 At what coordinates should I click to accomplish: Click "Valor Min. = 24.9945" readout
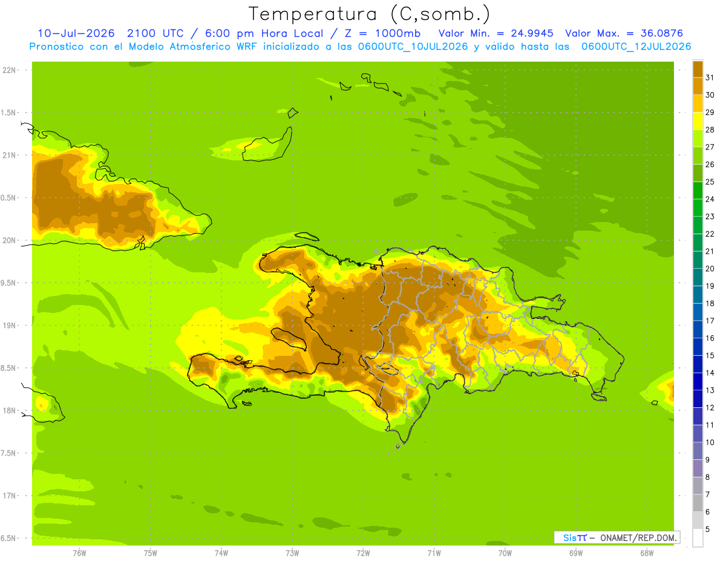tap(495, 33)
